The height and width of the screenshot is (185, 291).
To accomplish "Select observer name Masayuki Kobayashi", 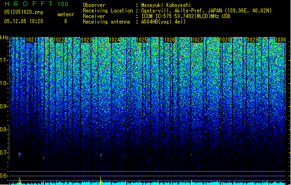I will (x=166, y=5).
